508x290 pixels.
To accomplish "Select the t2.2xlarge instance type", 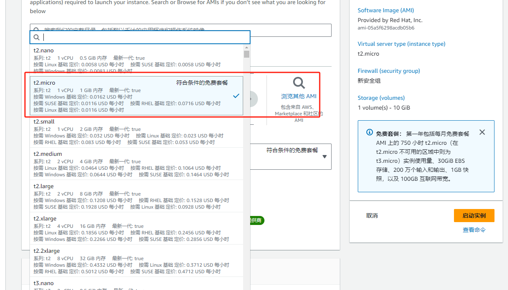I will pyautogui.click(x=136, y=261).
